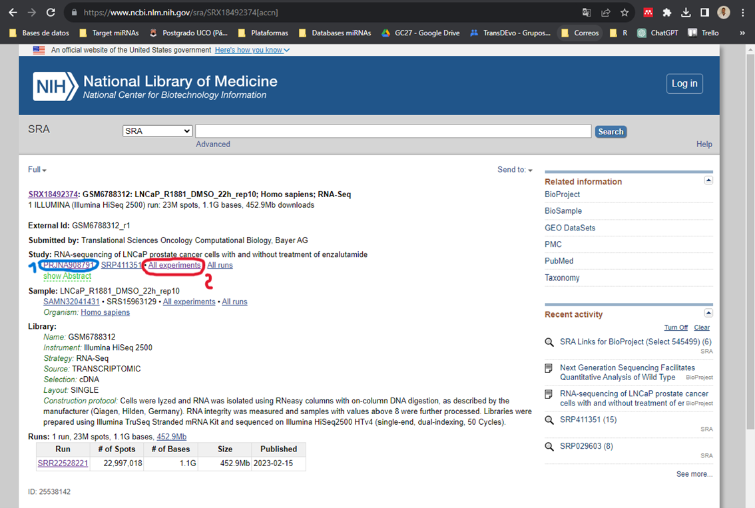The width and height of the screenshot is (755, 508).
Task: Open run SRR22528221 link
Action: (63, 463)
